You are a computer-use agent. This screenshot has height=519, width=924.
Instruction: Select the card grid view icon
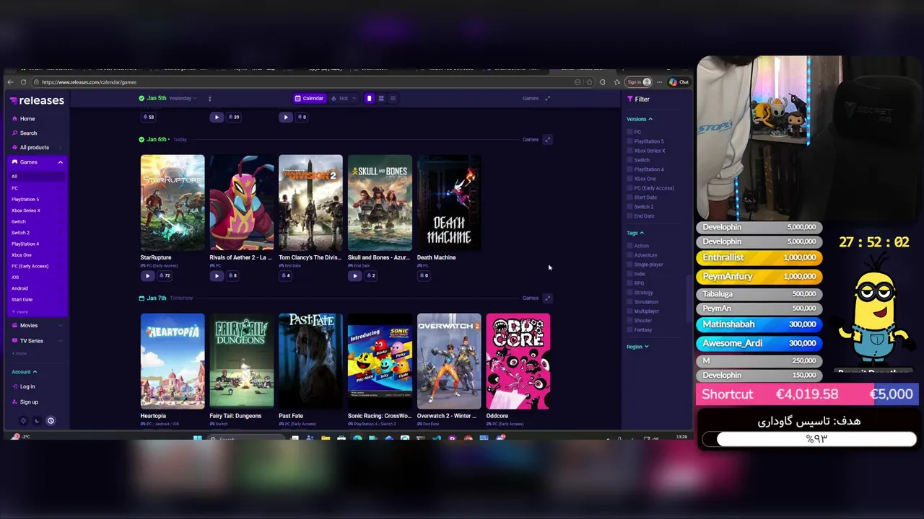[x=369, y=98]
